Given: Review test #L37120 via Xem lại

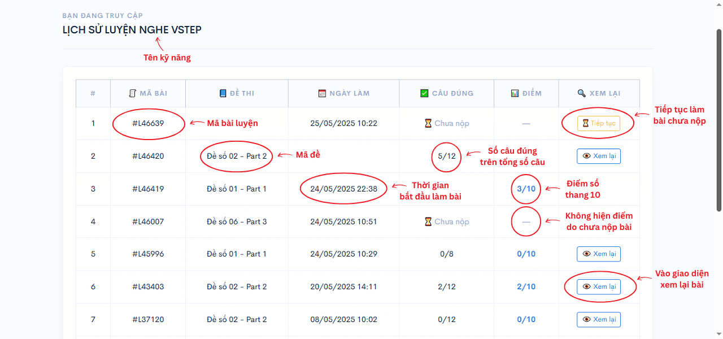Looking at the screenshot, I should click(599, 319).
